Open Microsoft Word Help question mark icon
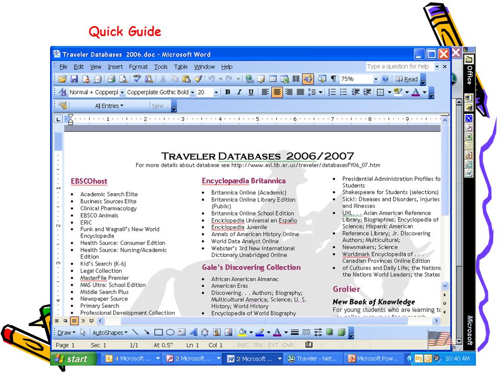 pyautogui.click(x=385, y=79)
